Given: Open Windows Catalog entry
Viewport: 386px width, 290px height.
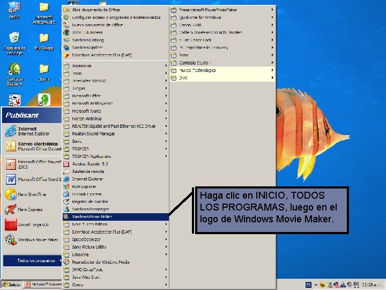Looking at the screenshot, I should [116, 40].
